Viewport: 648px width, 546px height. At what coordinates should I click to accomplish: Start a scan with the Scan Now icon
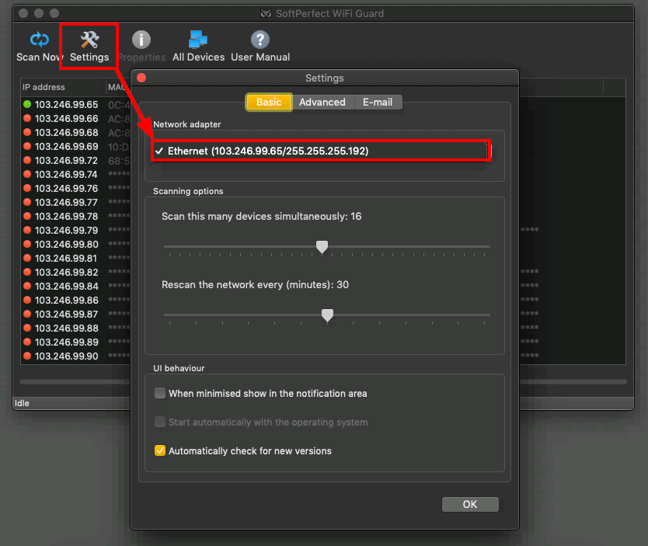40,40
